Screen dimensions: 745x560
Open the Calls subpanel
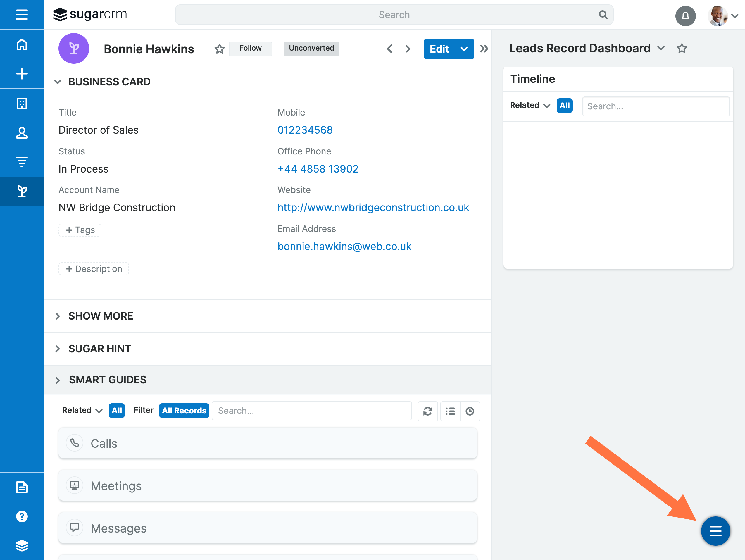pos(268,443)
